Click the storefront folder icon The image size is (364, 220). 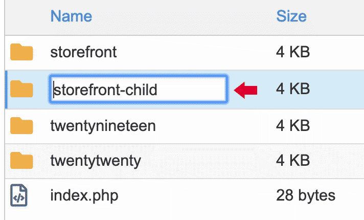(x=21, y=52)
